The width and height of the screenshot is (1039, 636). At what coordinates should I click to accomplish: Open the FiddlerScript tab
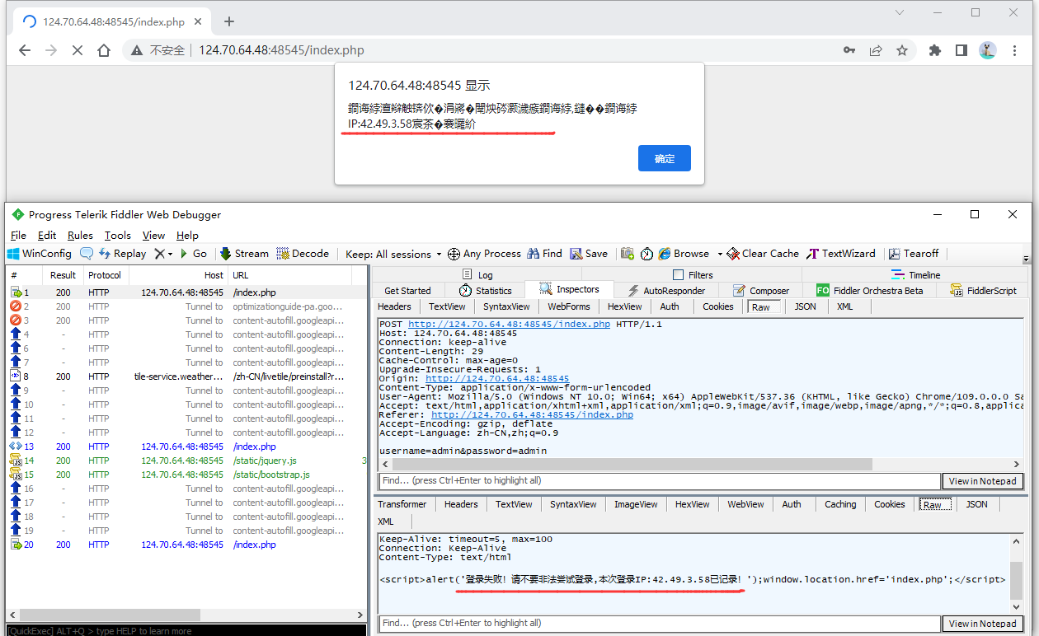point(983,290)
